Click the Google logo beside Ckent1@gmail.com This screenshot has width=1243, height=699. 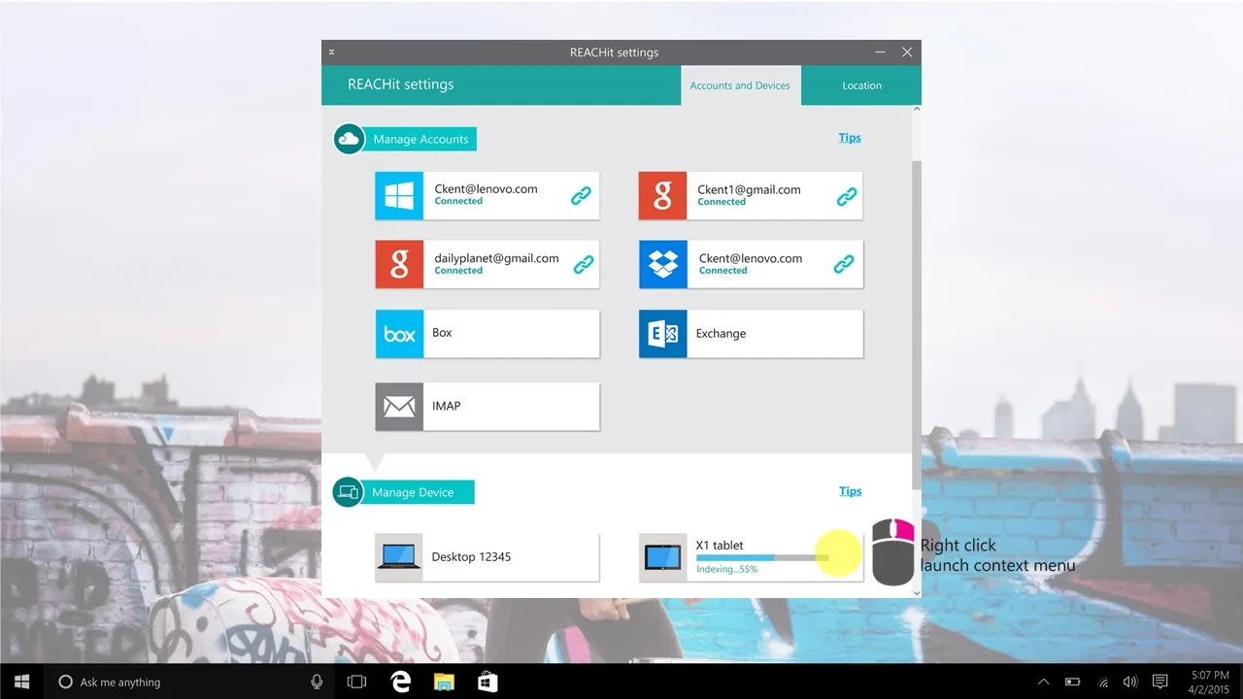(662, 196)
